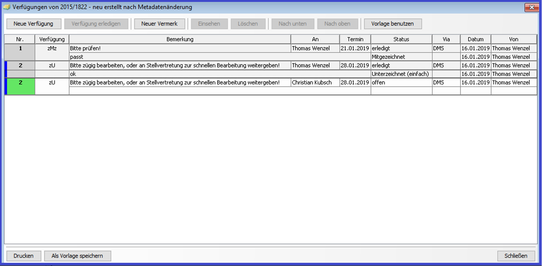Select the 'Mitgezeichnet' status cell
The image size is (542, 266).
pyautogui.click(x=401, y=57)
